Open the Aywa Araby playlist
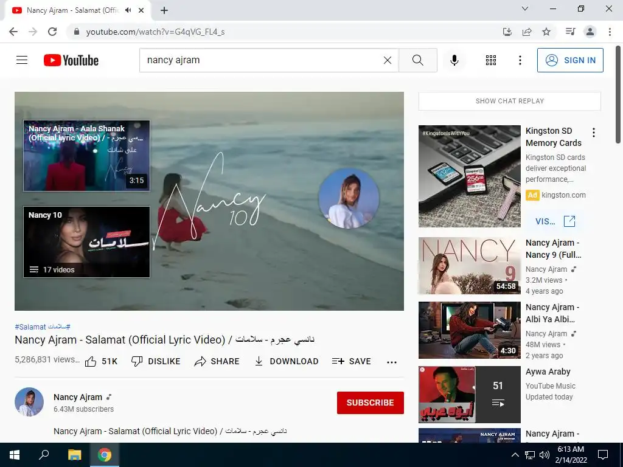 470,395
